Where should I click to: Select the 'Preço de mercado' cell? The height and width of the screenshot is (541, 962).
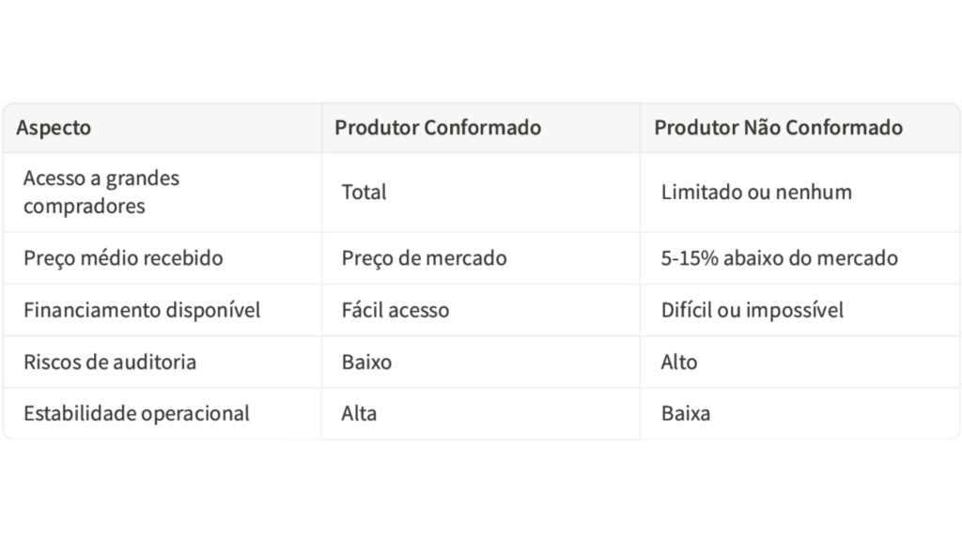pos(424,257)
